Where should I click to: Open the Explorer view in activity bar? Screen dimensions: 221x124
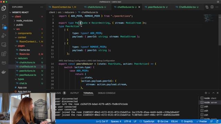coord(4,8)
